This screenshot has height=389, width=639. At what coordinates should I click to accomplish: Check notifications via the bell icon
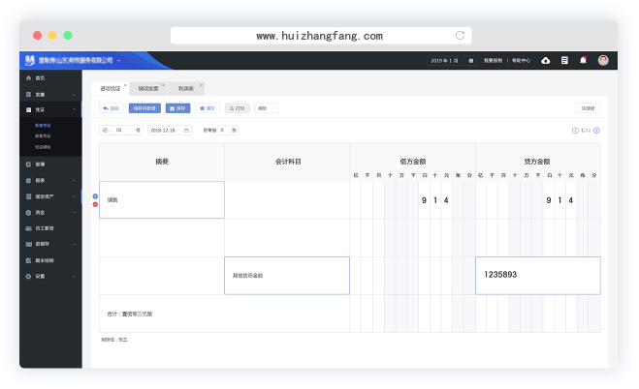(583, 60)
